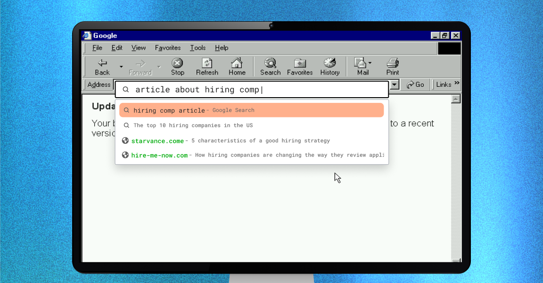Go to the Home page
Screen dimensions: 543x283
pos(237,67)
